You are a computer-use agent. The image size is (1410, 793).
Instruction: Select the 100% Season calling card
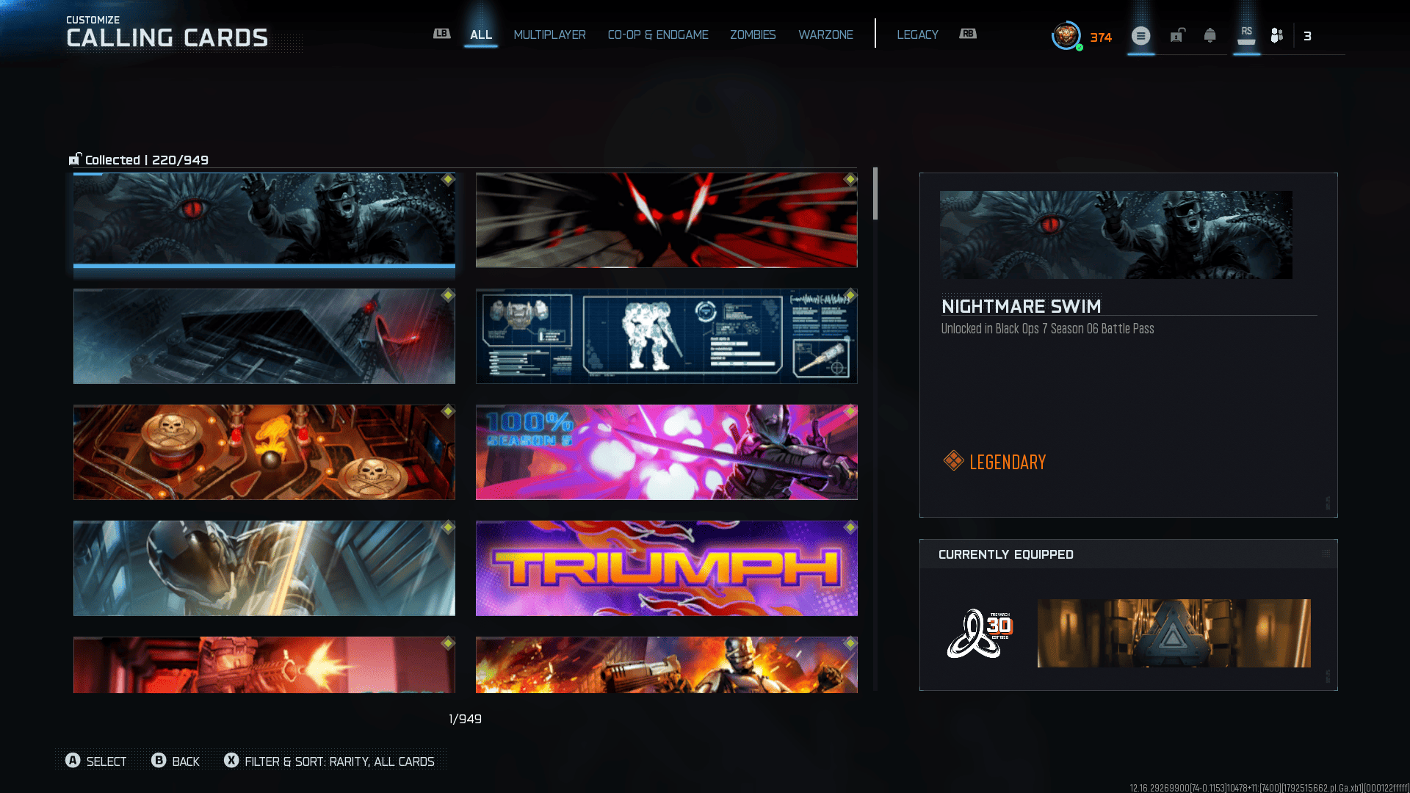click(667, 452)
